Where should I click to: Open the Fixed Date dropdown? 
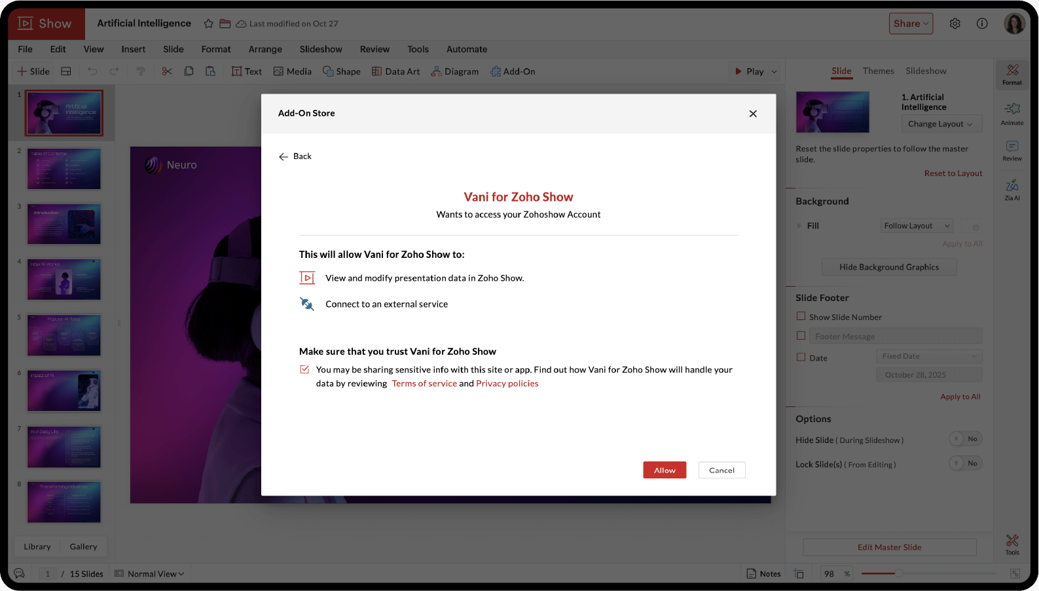click(929, 356)
